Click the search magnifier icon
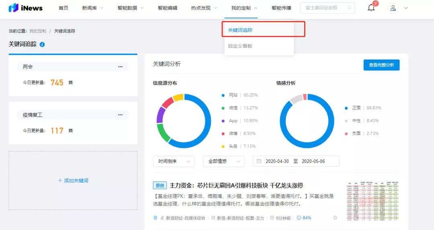 pos(349,8)
